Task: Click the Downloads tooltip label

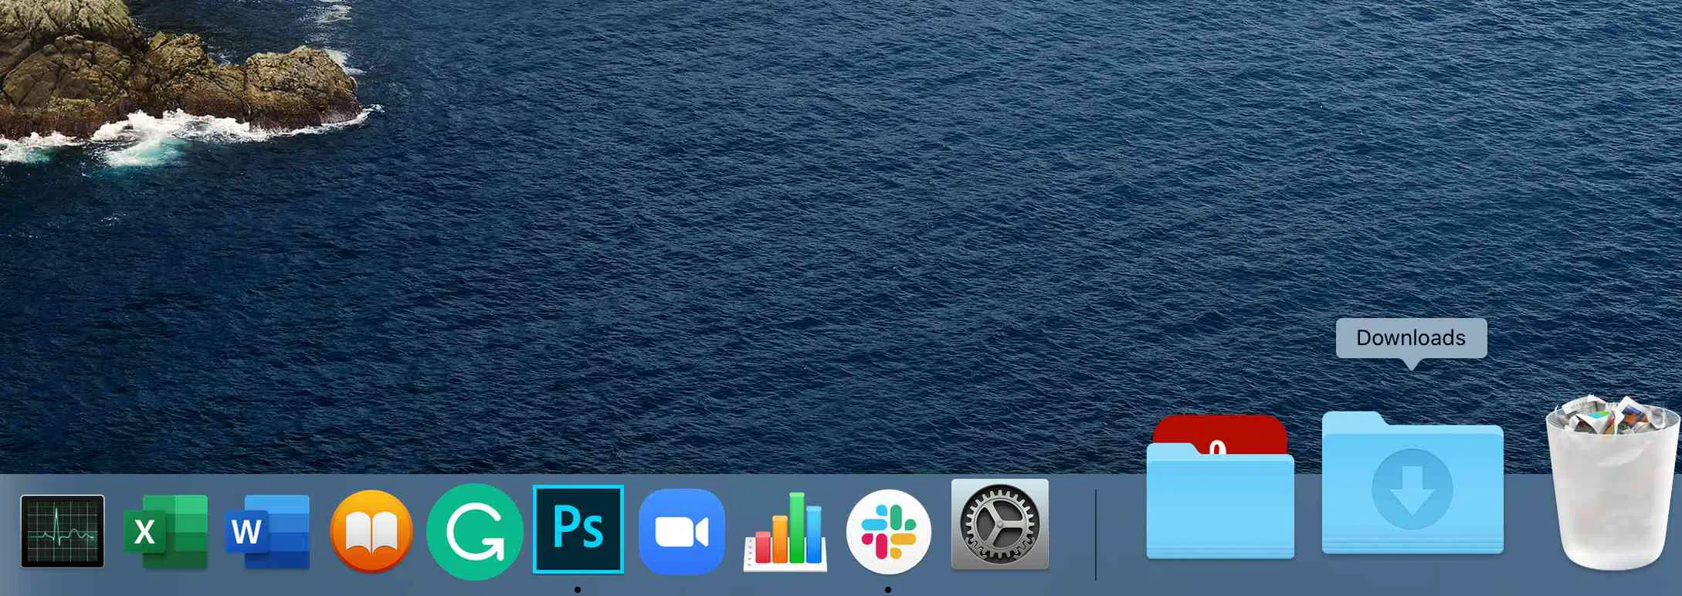Action: coord(1410,338)
